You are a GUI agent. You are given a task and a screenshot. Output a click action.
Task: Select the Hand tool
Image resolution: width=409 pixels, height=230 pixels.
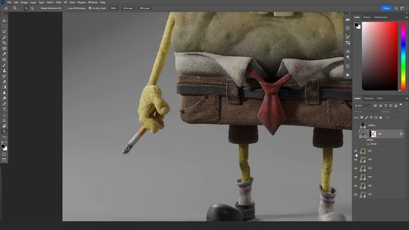(x=4, y=126)
